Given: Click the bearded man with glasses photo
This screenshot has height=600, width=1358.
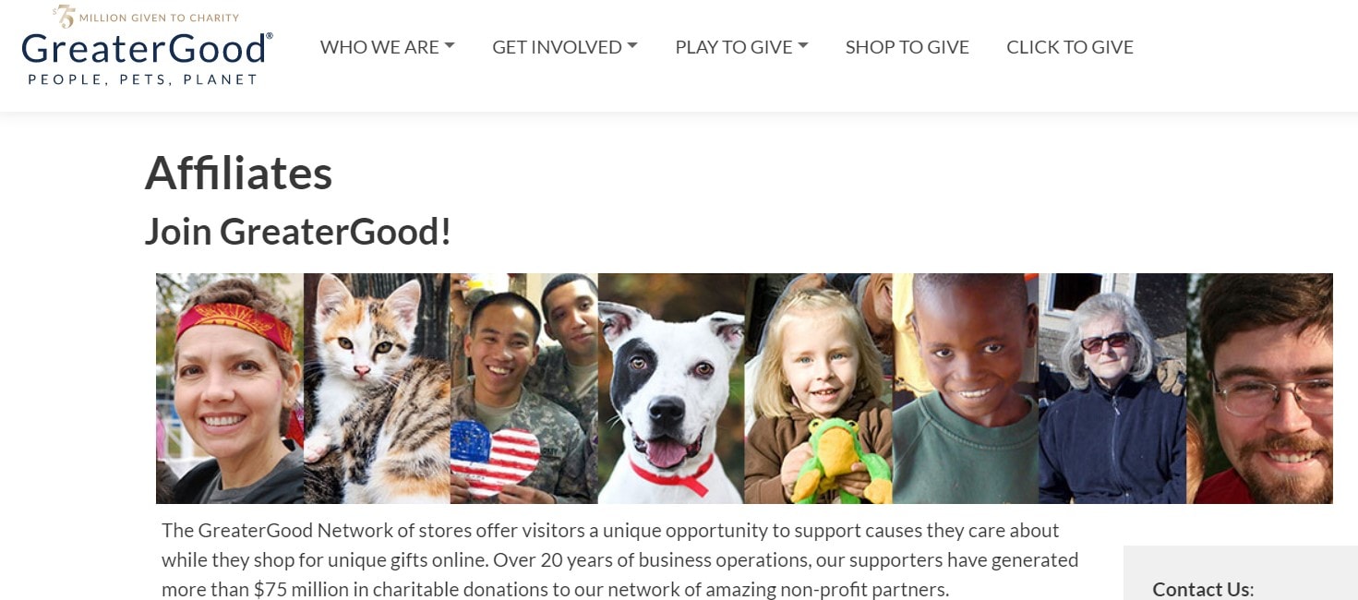Looking at the screenshot, I should pos(1260,389).
